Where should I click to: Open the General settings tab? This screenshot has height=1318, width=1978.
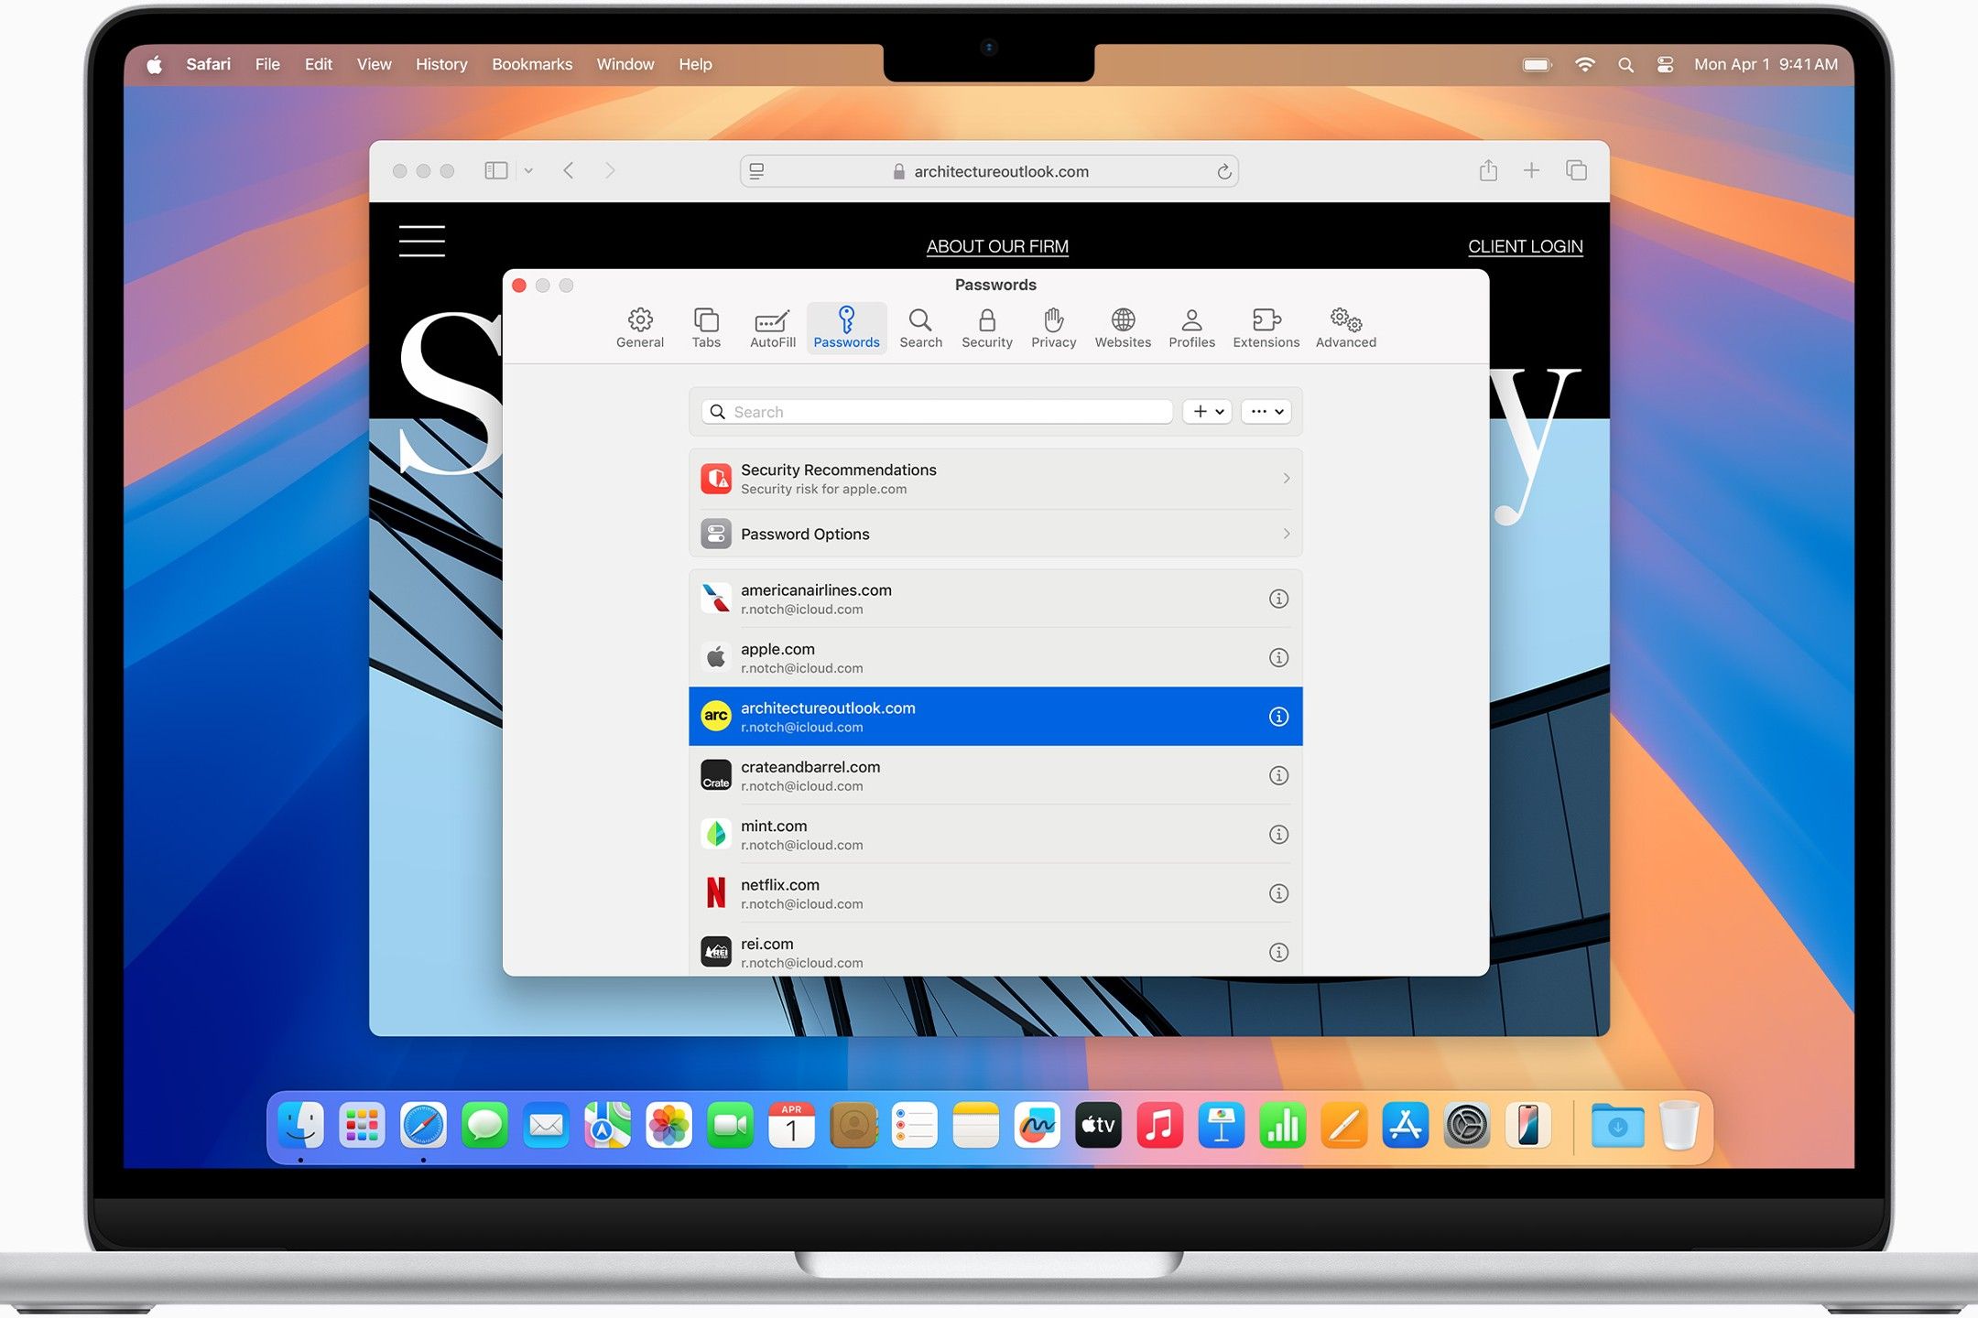(640, 328)
